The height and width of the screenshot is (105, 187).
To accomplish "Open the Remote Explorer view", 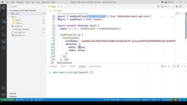I will click(3, 34).
